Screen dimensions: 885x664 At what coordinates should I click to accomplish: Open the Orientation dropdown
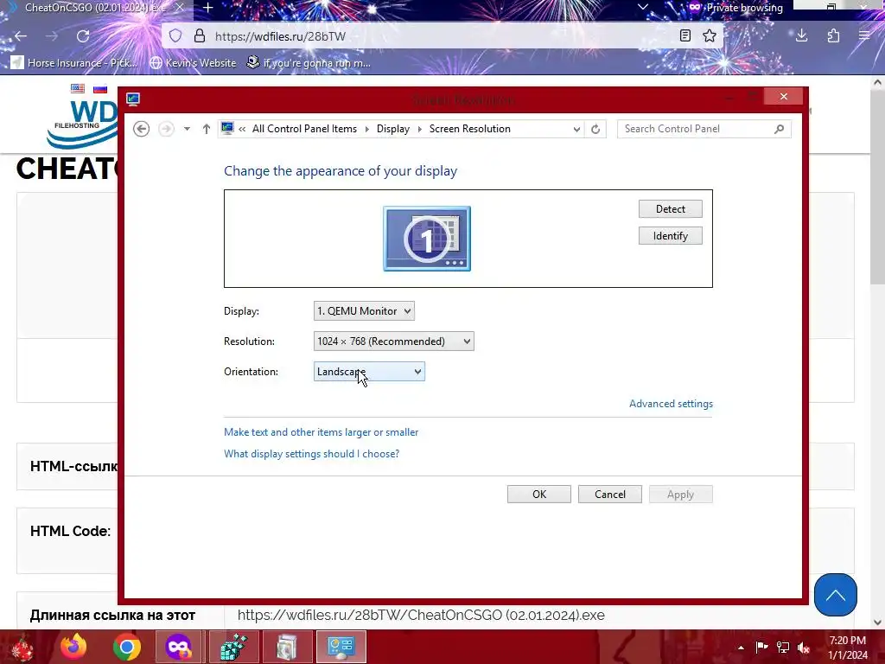[369, 372]
